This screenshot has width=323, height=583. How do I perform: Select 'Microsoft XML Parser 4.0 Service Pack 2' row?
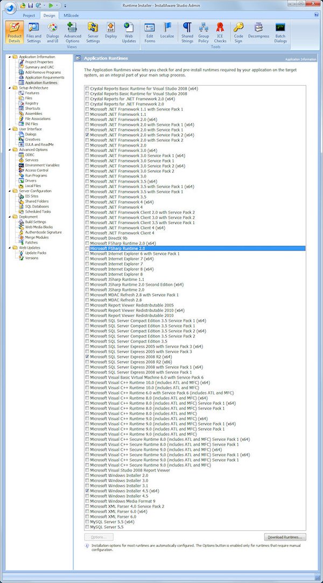pyautogui.click(x=127, y=506)
